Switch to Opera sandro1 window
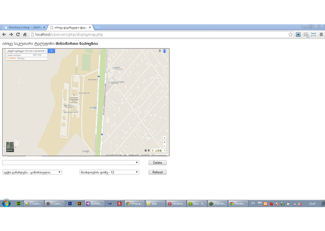Image resolution: width=325 pixels, height=231 pixels. [176, 204]
